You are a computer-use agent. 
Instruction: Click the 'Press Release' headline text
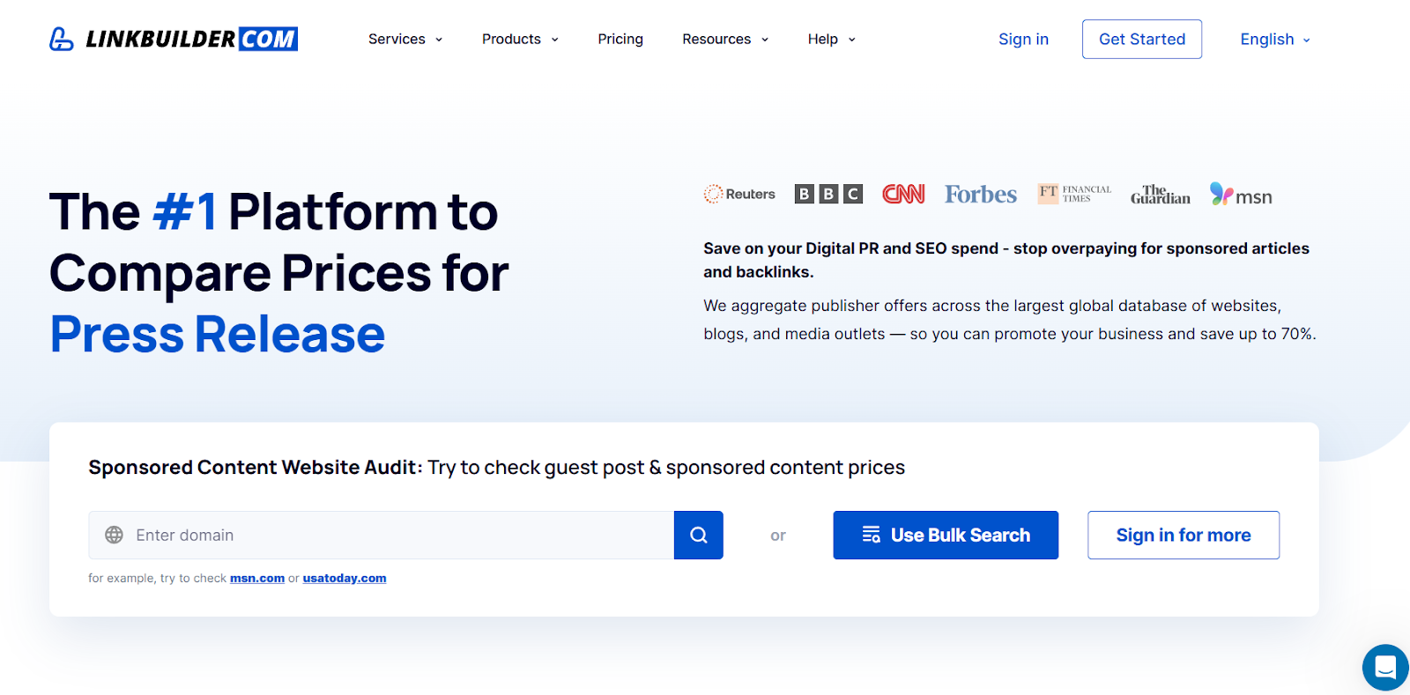(218, 334)
